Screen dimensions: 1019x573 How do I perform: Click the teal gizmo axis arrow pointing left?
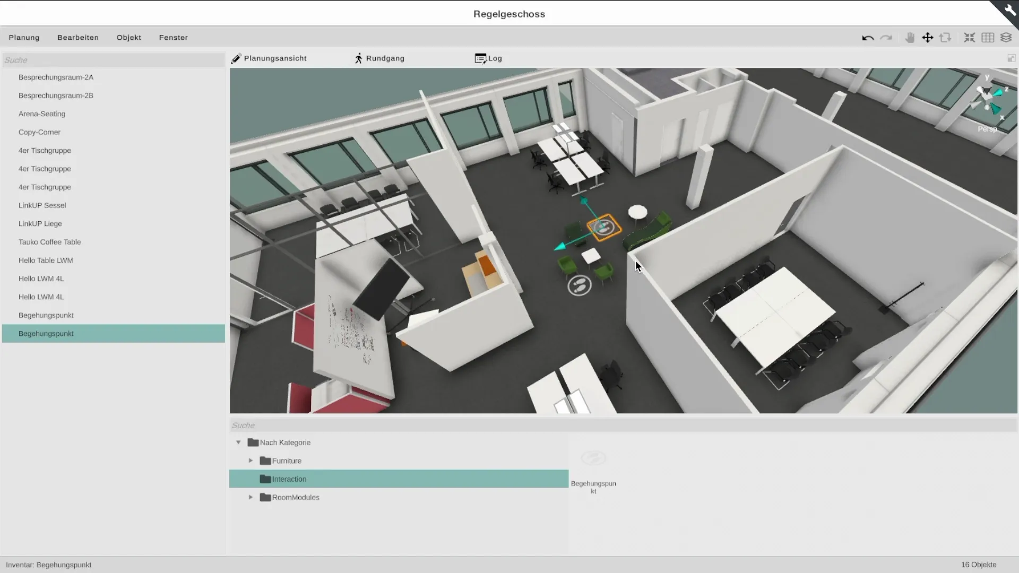coord(560,246)
